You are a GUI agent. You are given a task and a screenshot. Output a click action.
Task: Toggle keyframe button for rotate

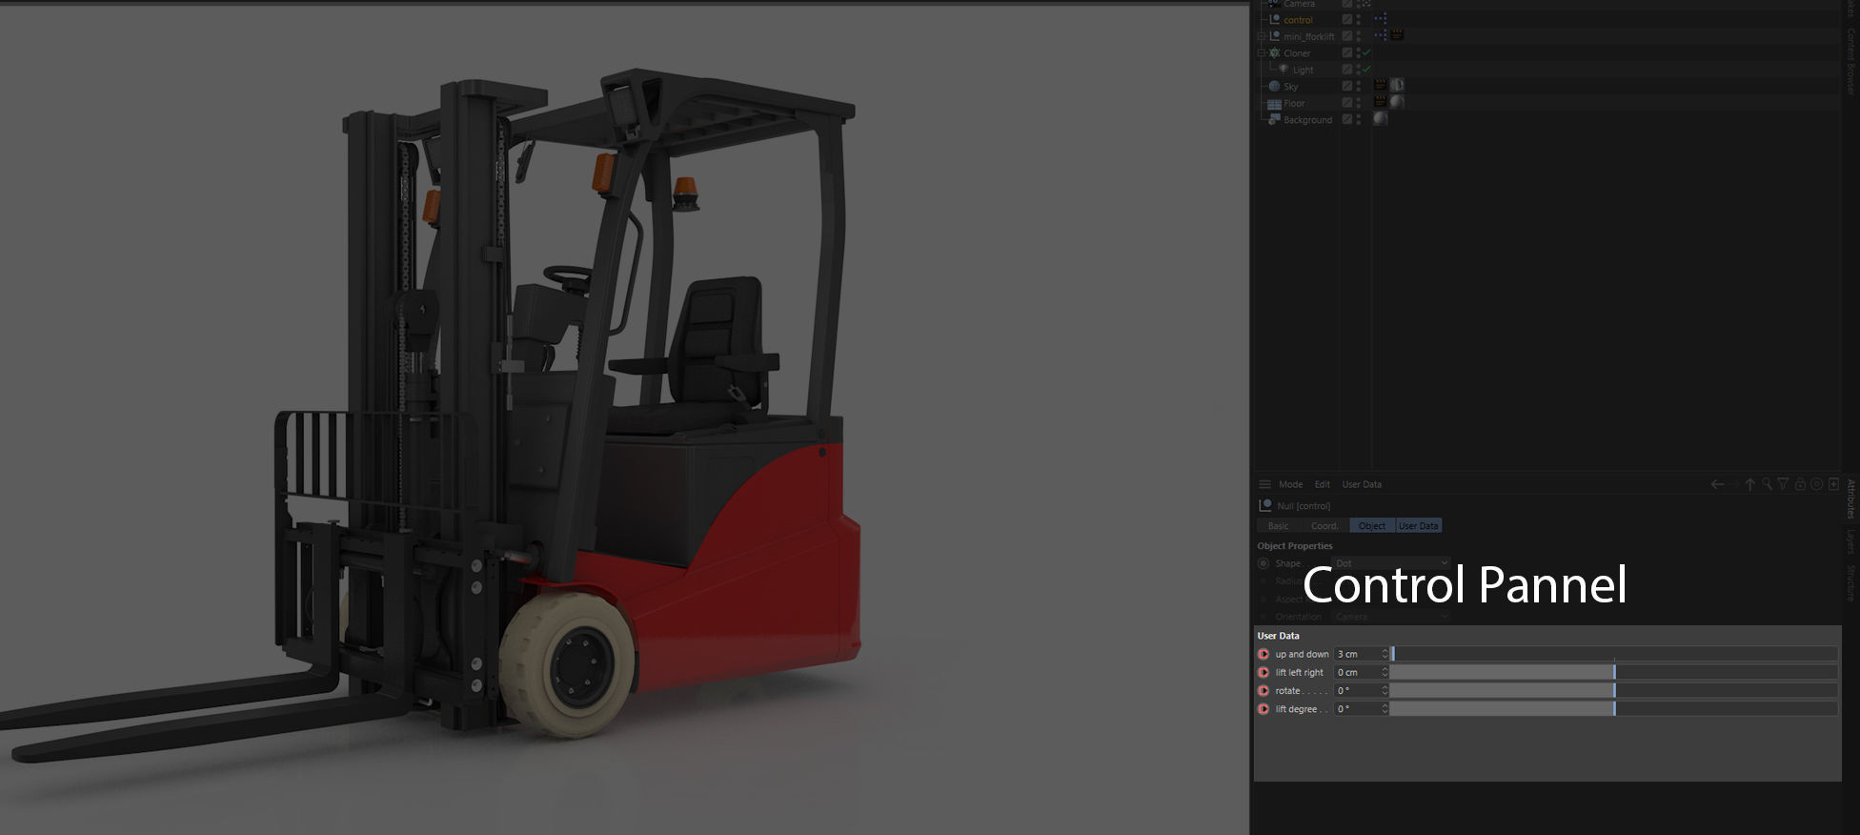click(1264, 690)
